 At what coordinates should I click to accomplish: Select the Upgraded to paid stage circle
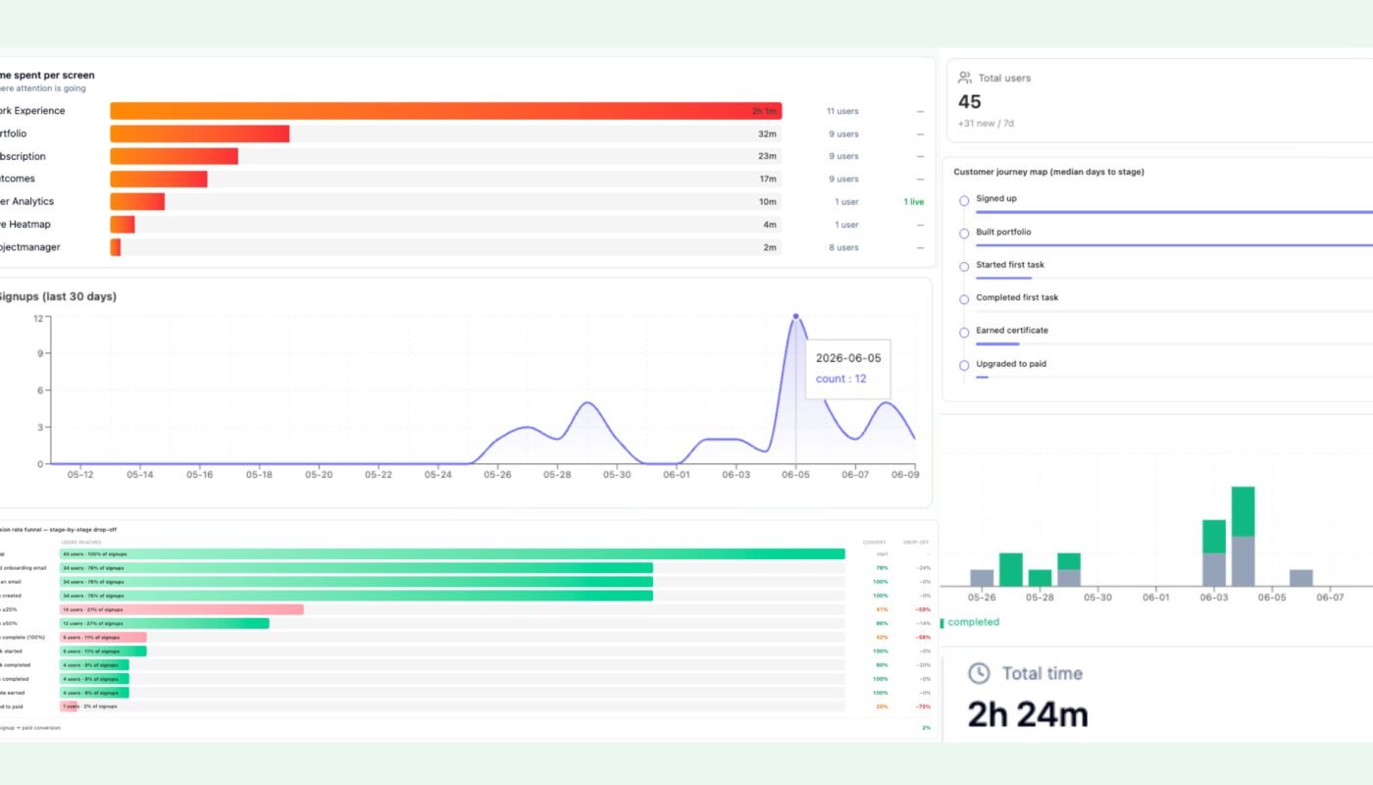click(964, 365)
